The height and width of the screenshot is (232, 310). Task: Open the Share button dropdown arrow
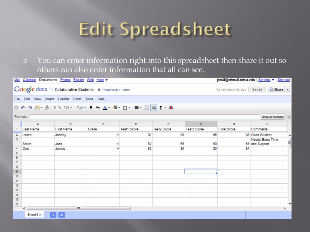tap(288, 89)
